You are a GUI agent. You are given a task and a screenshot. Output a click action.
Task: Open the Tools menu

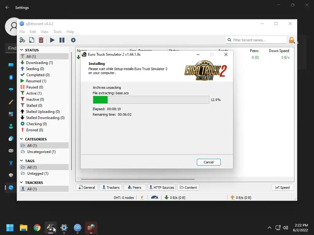(57, 32)
